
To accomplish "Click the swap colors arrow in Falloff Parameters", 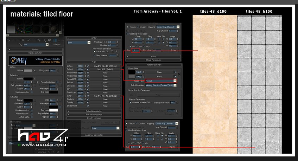I will click(179, 74).
